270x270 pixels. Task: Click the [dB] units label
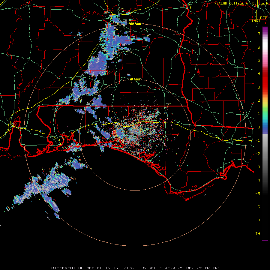[256, 21]
